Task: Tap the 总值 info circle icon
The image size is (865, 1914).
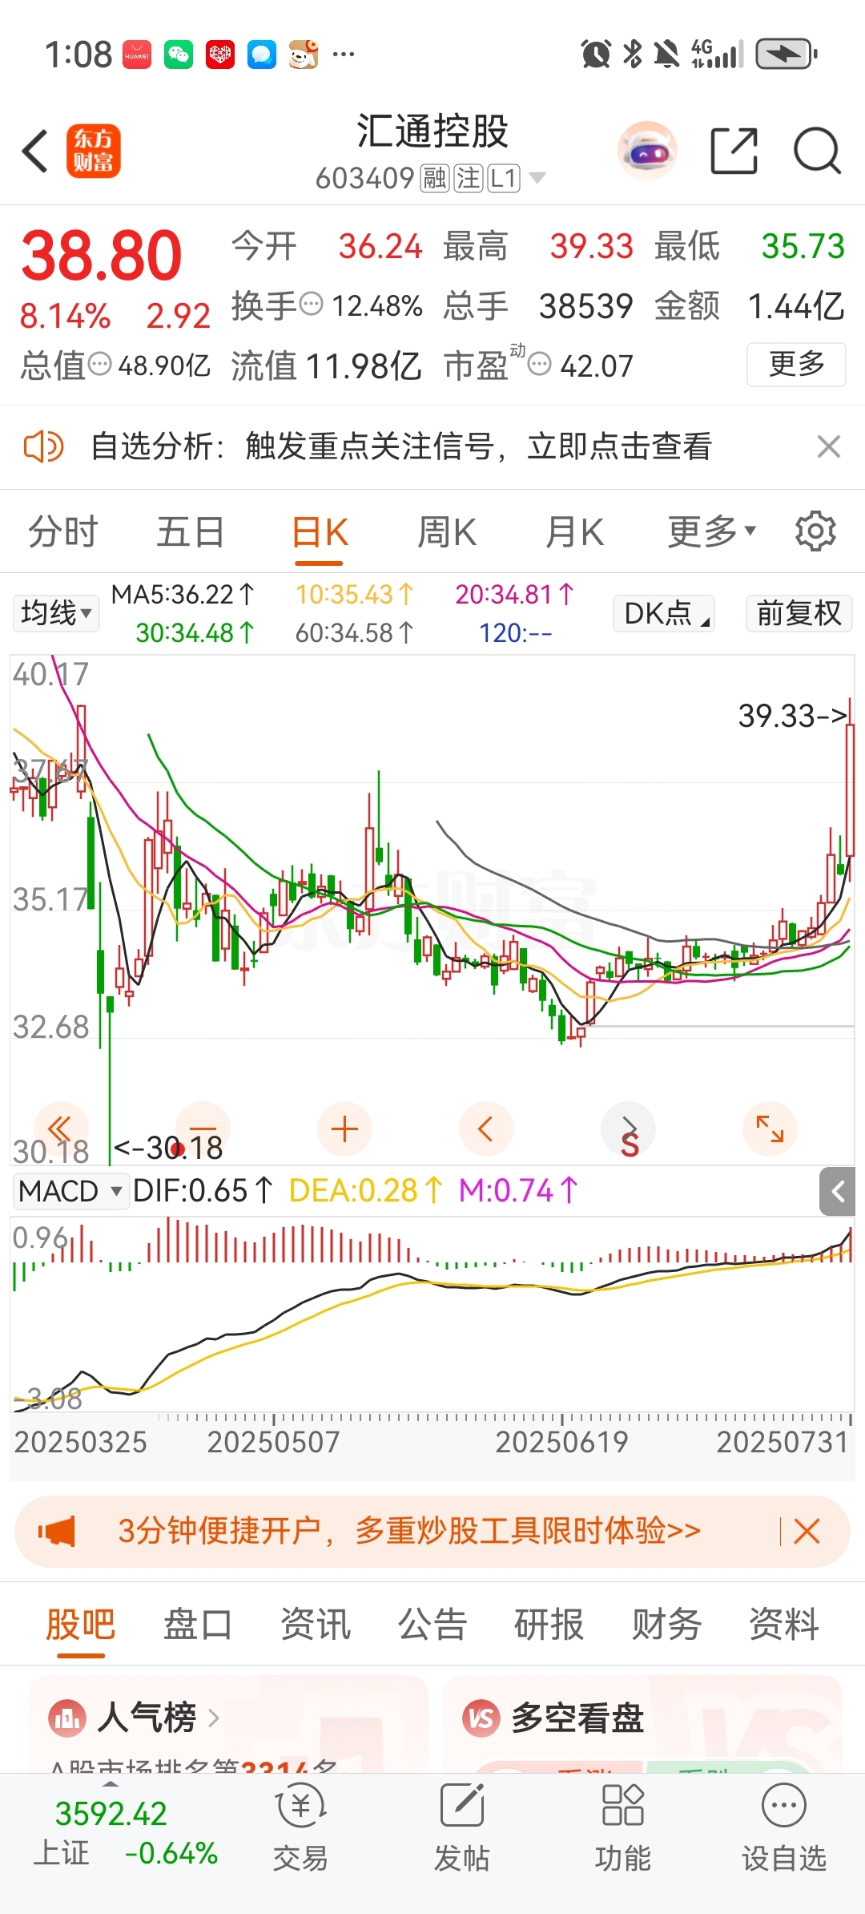Action: pyautogui.click(x=99, y=365)
